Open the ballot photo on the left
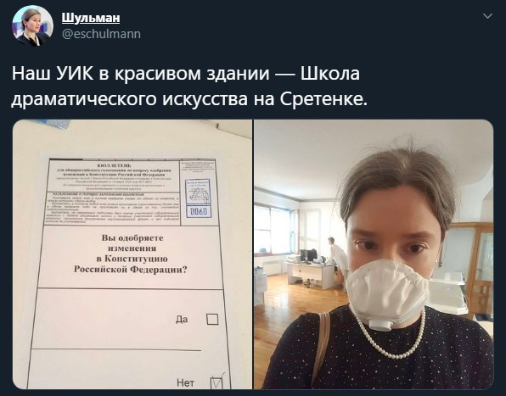This screenshot has width=506, height=396. click(132, 254)
